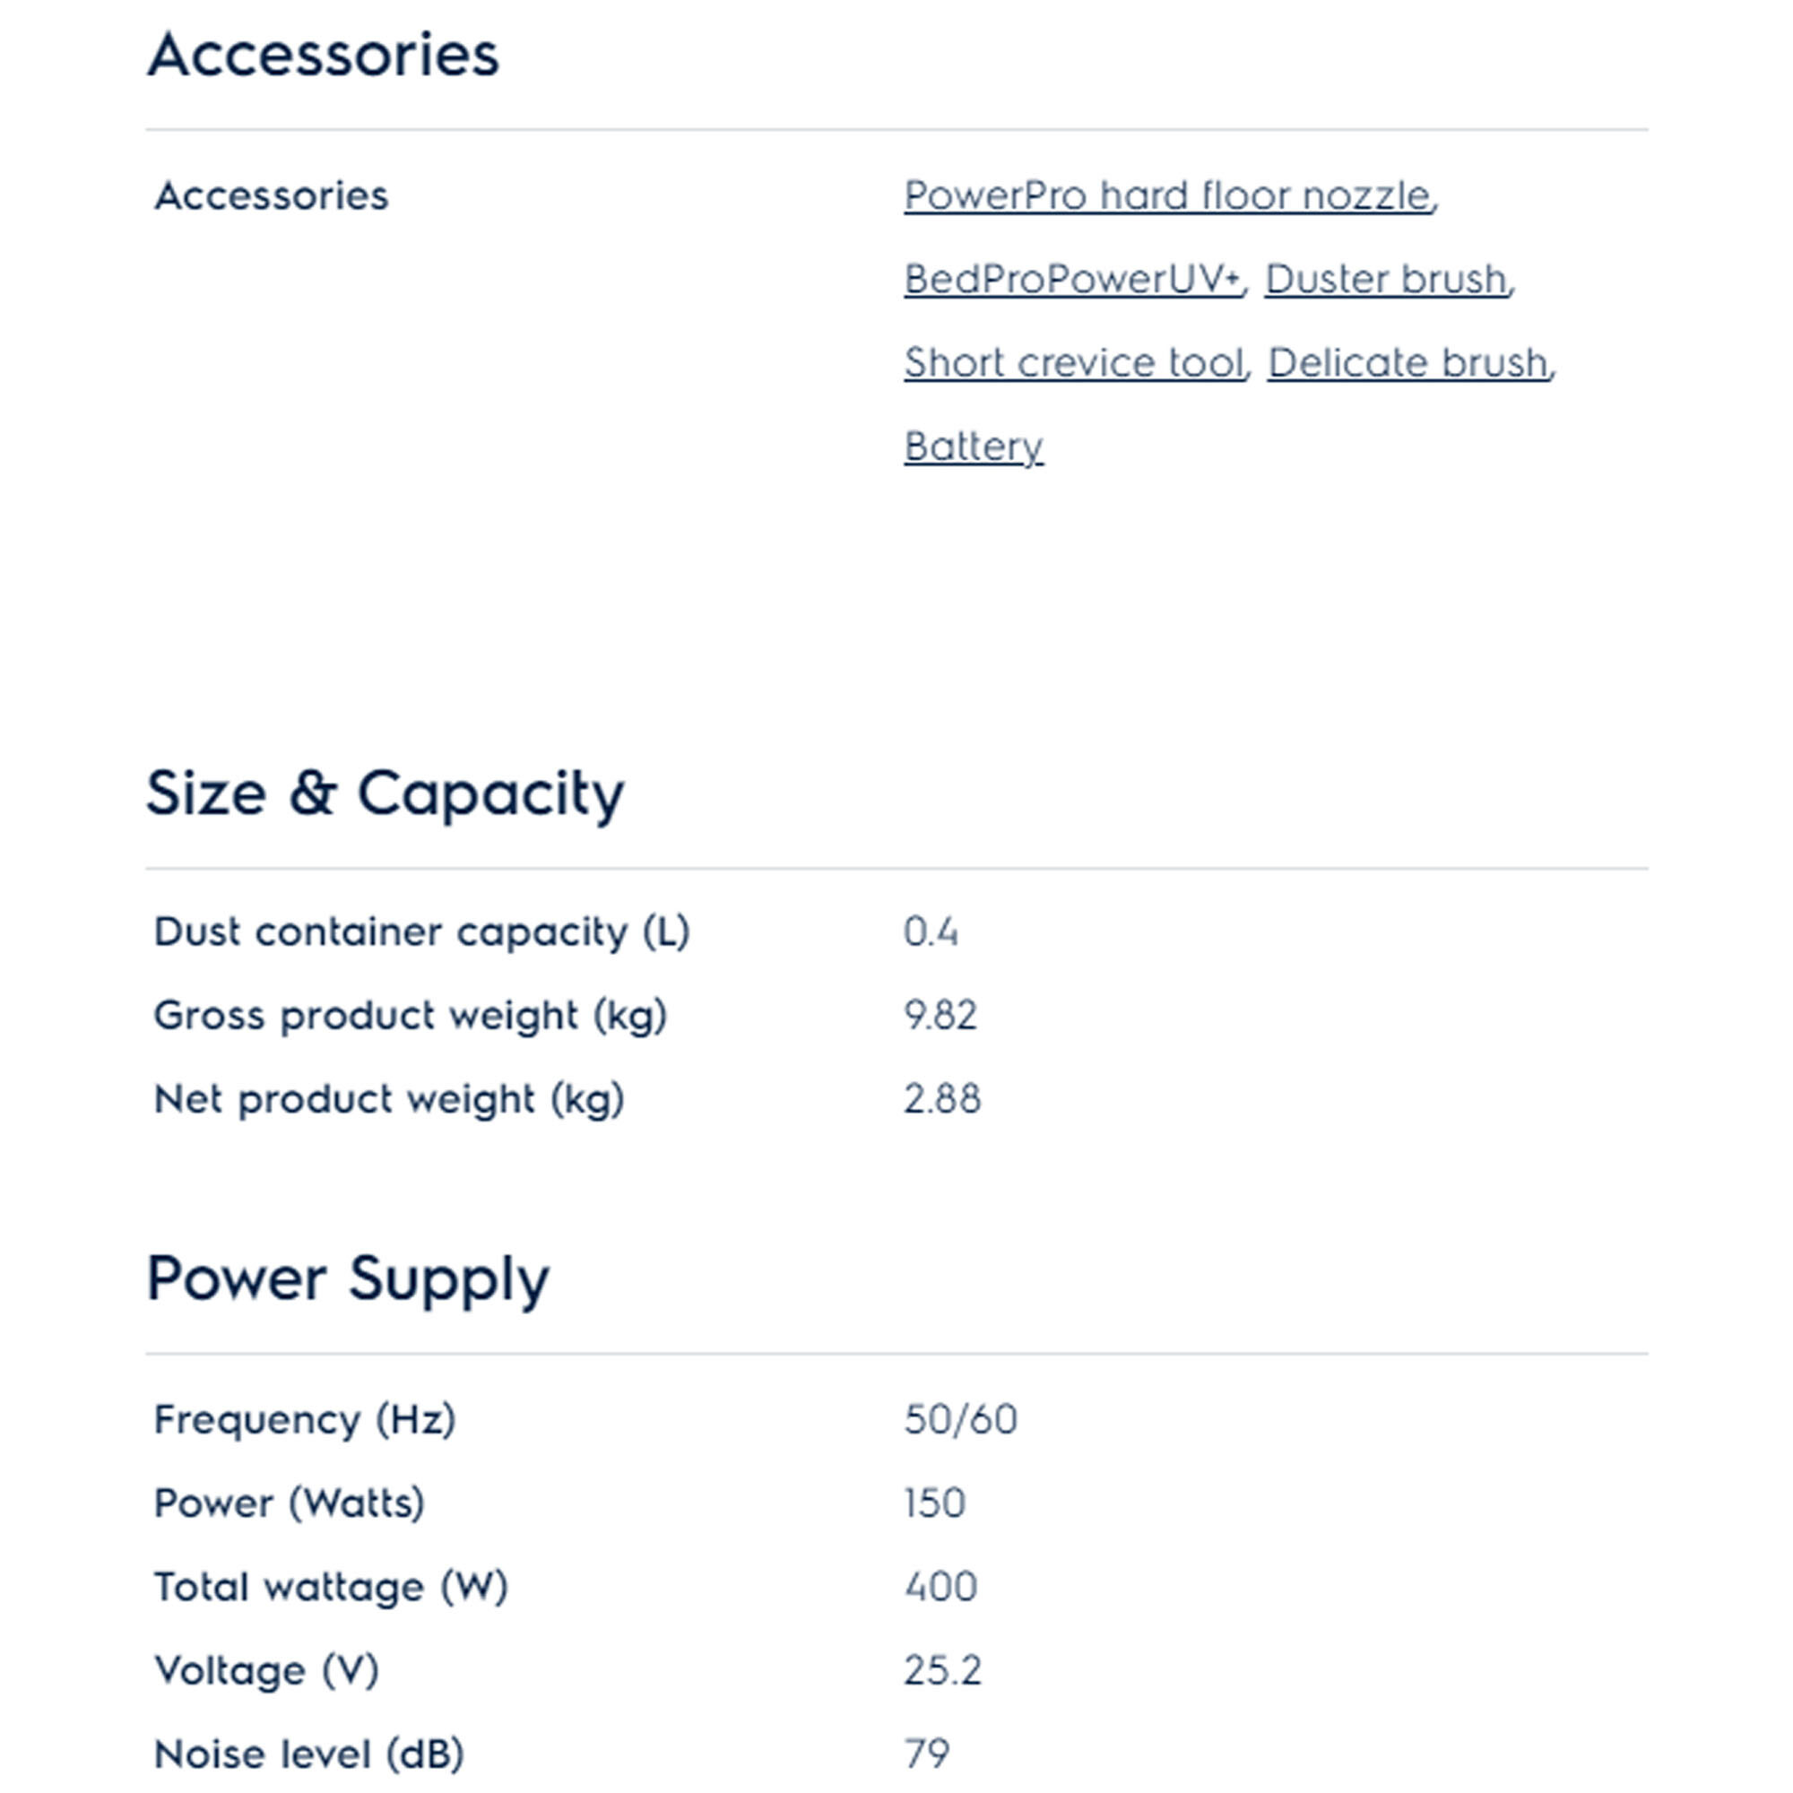Click the Net product weight label
The height and width of the screenshot is (1793, 1793).
coord(389,1099)
